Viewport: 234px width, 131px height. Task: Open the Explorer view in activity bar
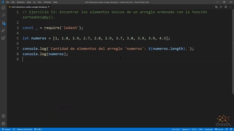pos(3,8)
